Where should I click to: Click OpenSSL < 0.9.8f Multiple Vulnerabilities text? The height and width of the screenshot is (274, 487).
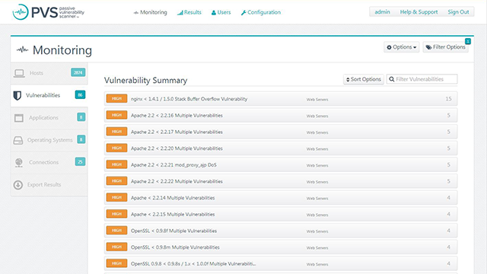[173, 231]
